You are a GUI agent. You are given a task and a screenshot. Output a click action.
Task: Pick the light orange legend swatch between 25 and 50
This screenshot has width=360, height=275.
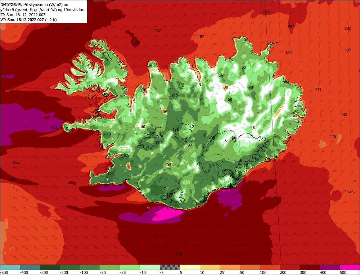tap(230, 267)
